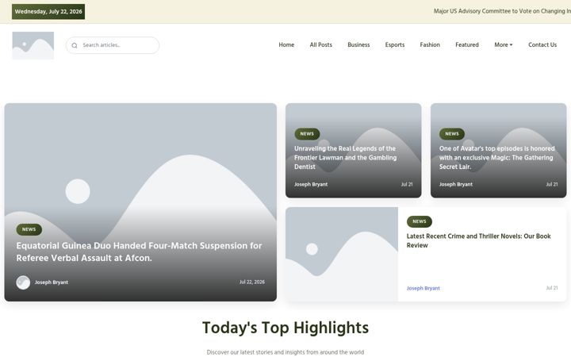Open Equatorial Guinea Duo suspension article

click(139, 251)
